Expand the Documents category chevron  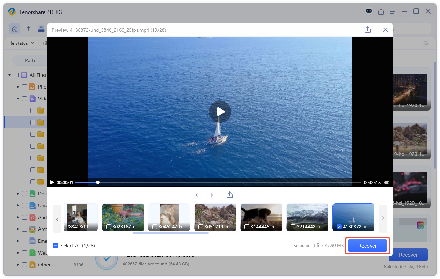17,194
